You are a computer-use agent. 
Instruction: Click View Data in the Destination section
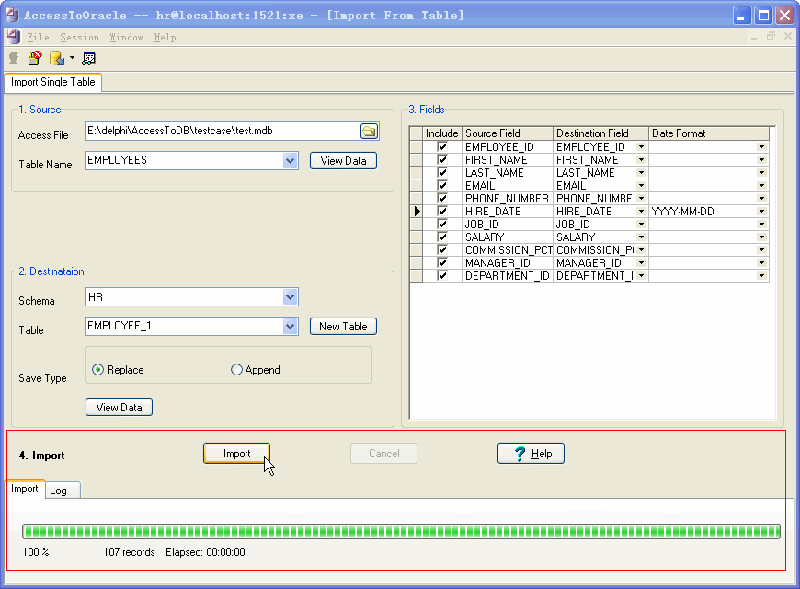[x=119, y=408]
